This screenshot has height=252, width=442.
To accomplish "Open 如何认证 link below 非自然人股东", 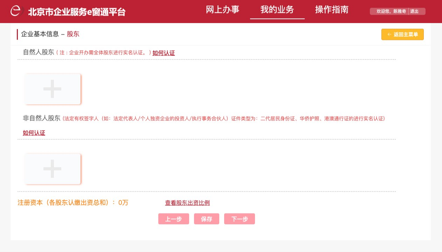I will point(34,133).
